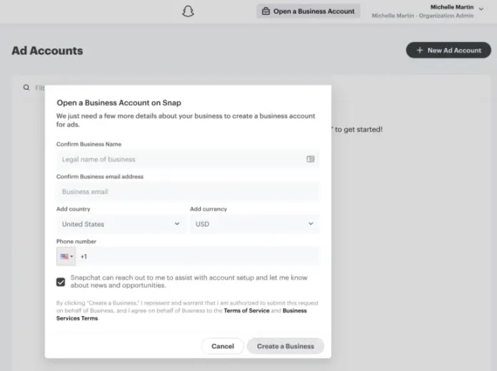Open the phone country code selector arrow
The width and height of the screenshot is (497, 371).
(71, 256)
